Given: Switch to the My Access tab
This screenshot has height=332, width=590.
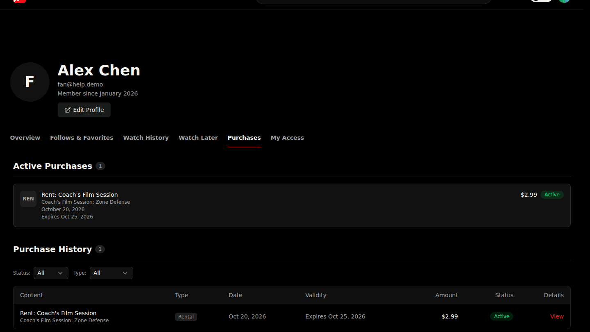Looking at the screenshot, I should [287, 138].
